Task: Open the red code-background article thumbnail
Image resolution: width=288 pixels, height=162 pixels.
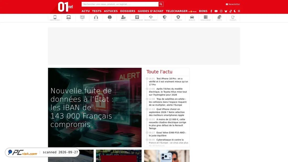Action: click(x=119, y=156)
